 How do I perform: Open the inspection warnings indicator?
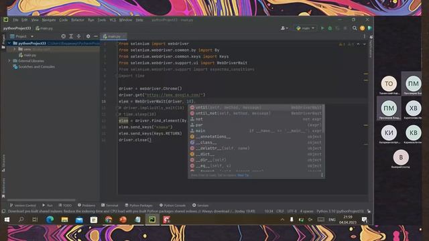click(x=347, y=44)
